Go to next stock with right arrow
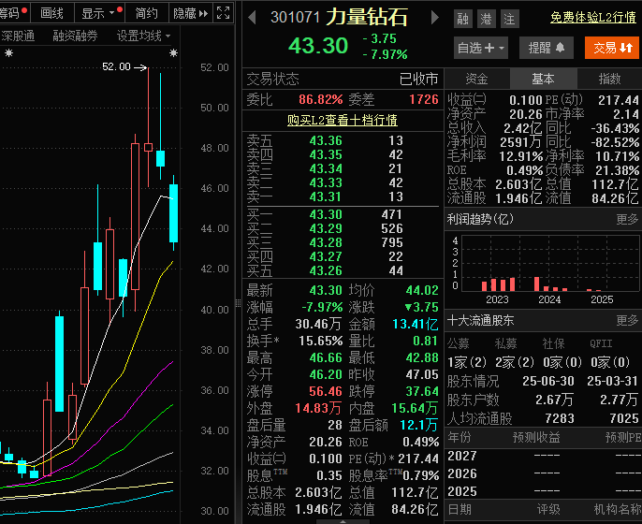Screen dimensions: 642x524 click(x=435, y=18)
